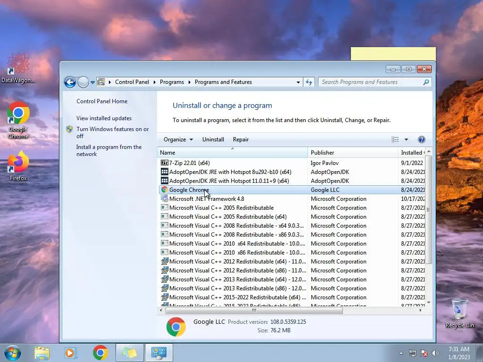
Task: Select the Firefox desktop shortcut
Action: (18, 166)
